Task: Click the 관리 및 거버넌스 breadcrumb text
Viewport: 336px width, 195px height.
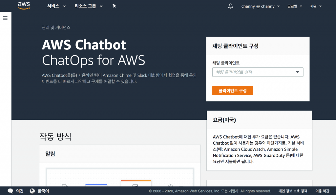Action: coord(56,27)
